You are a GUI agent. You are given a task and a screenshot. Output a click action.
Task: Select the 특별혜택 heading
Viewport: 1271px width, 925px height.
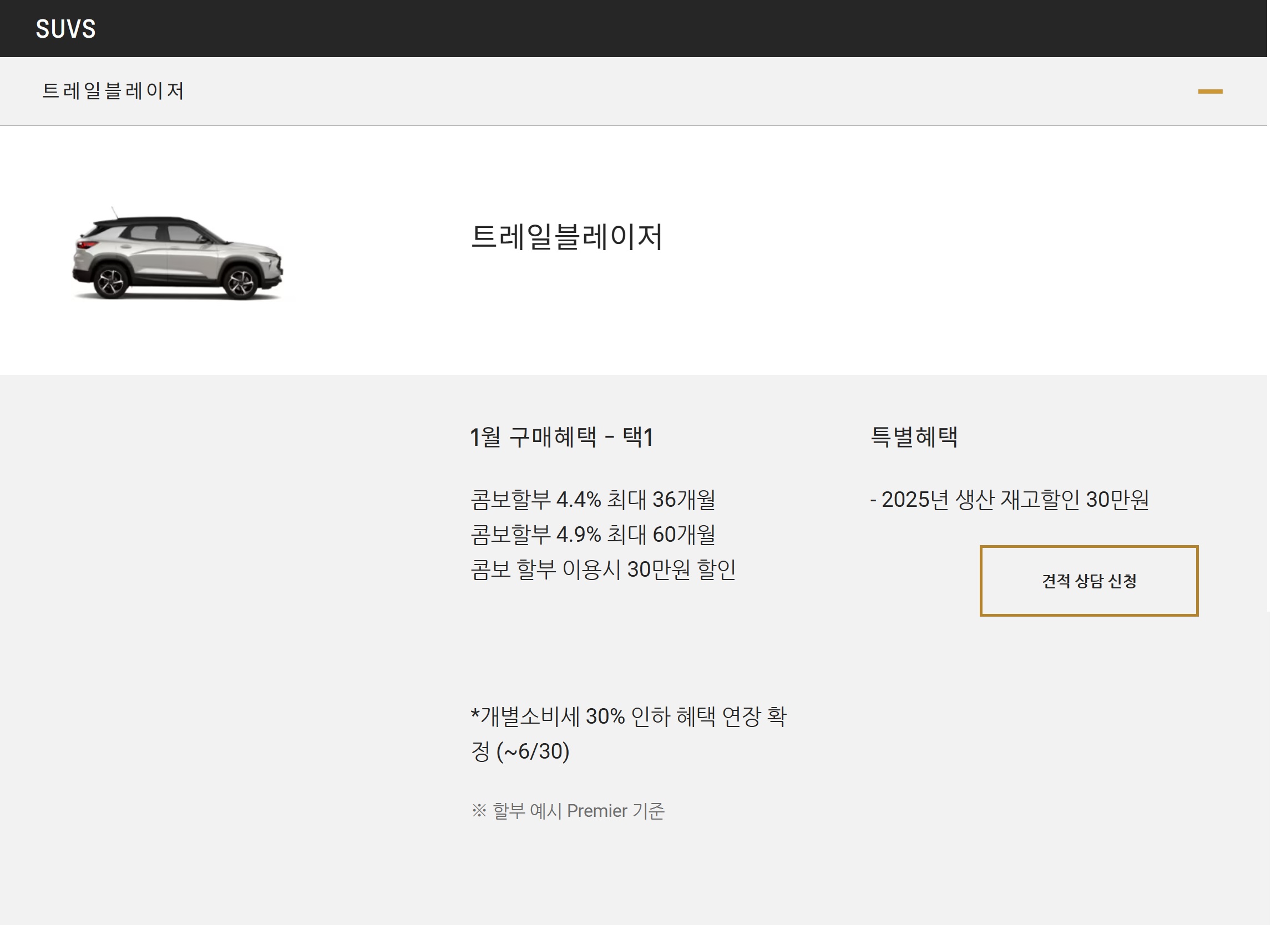tap(914, 437)
